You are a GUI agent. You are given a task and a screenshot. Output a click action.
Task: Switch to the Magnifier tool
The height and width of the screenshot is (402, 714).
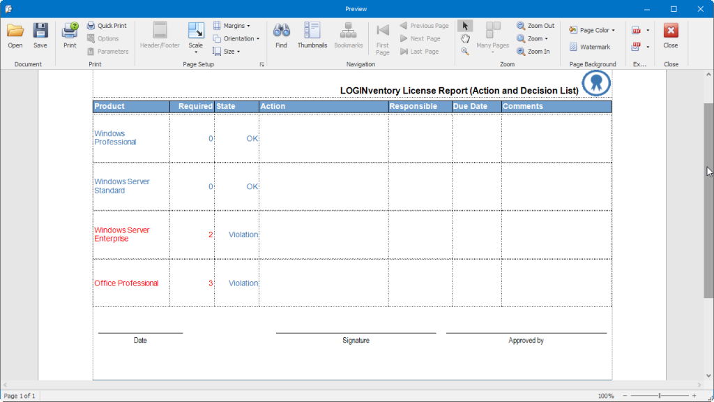pyautogui.click(x=465, y=51)
